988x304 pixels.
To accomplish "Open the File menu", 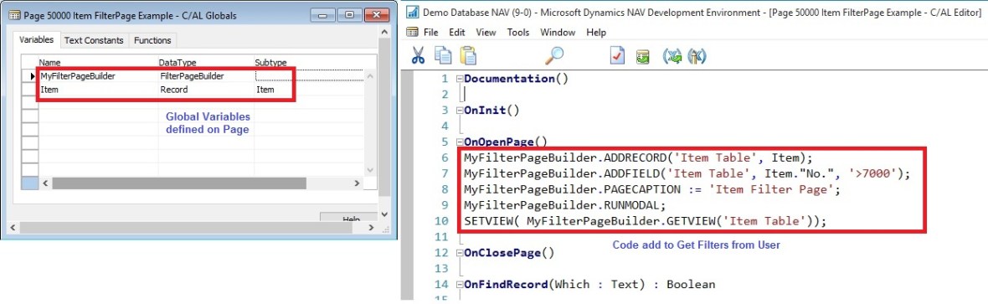I will click(x=431, y=32).
